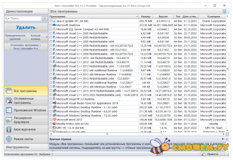This screenshot has height=160, width=233.
Task: Click the search magnifier icon
Action: (6, 19)
